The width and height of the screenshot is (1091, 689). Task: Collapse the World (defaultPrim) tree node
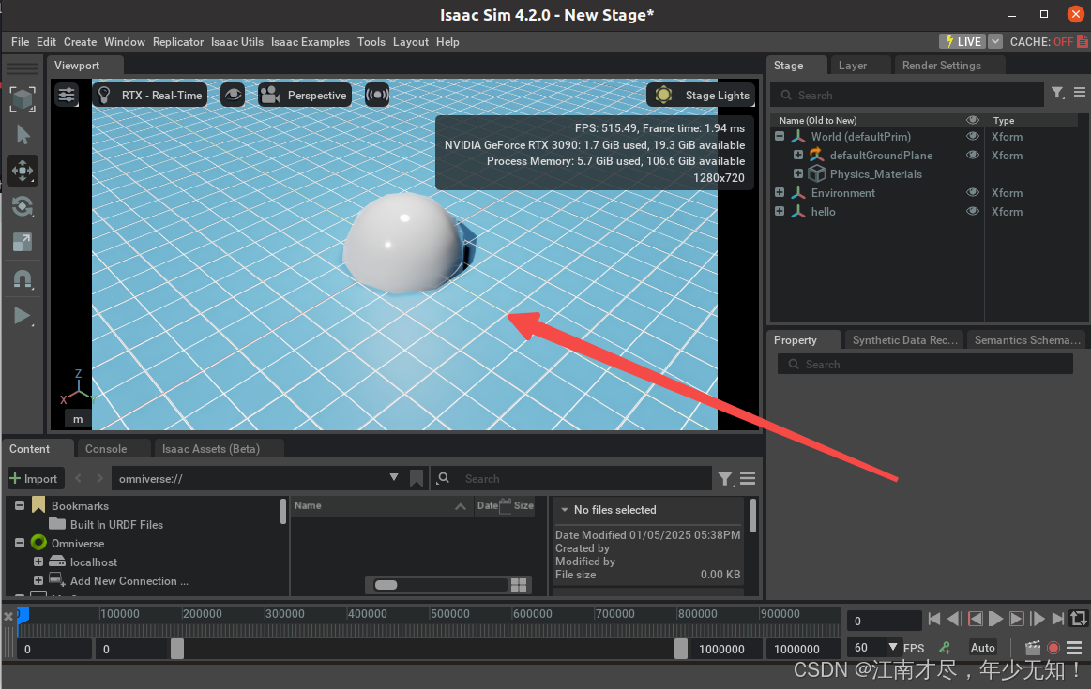[780, 136]
